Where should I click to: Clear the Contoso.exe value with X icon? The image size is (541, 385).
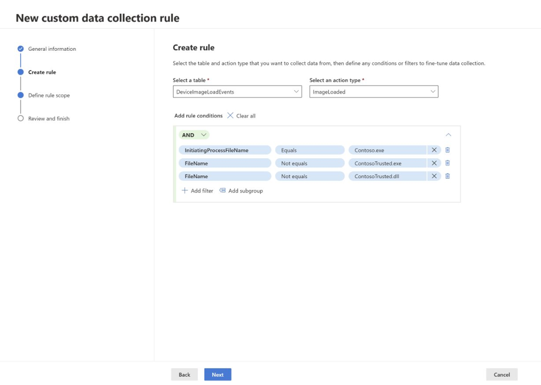[434, 150]
